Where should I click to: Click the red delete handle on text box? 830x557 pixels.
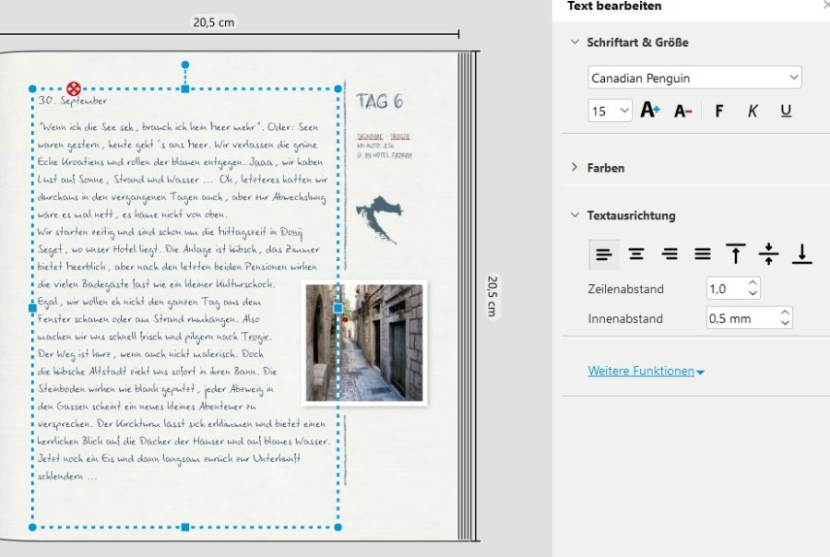point(74,89)
